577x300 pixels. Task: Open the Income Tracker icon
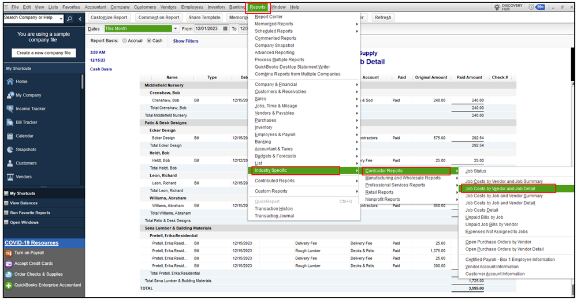(10, 109)
